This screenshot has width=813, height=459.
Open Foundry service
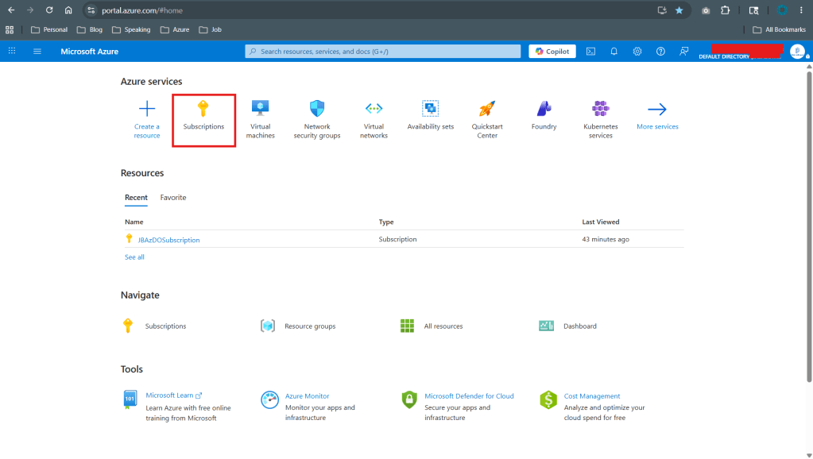(x=544, y=115)
